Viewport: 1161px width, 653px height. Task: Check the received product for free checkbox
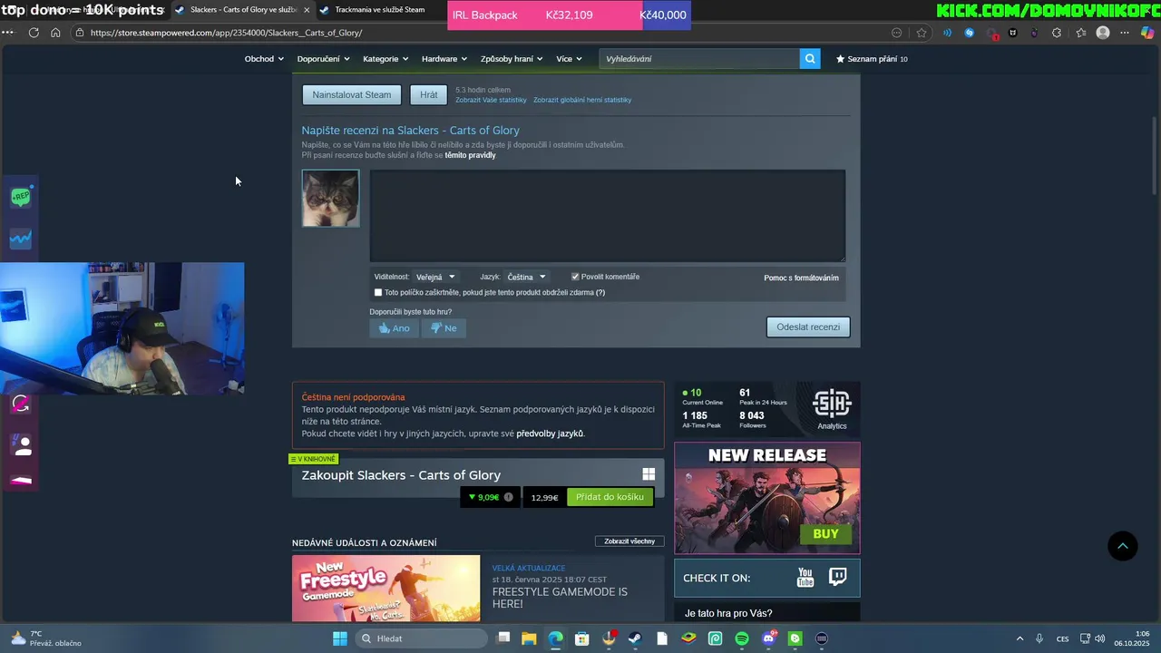(378, 292)
